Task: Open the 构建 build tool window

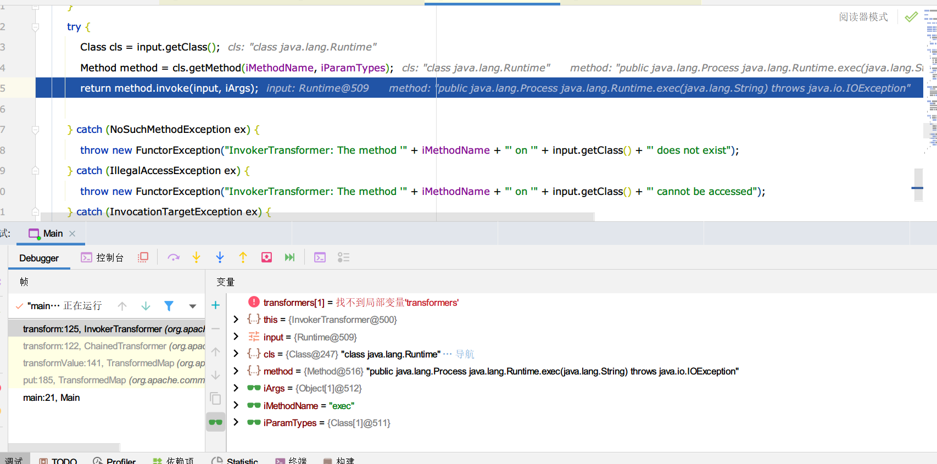Action: point(339,461)
